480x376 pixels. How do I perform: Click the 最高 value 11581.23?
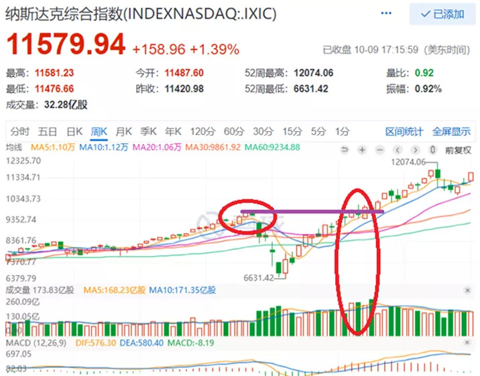click(54, 73)
